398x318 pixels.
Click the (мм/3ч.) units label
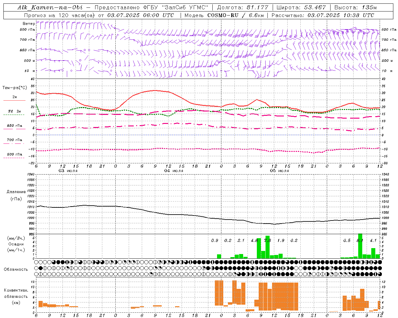click(x=16, y=238)
